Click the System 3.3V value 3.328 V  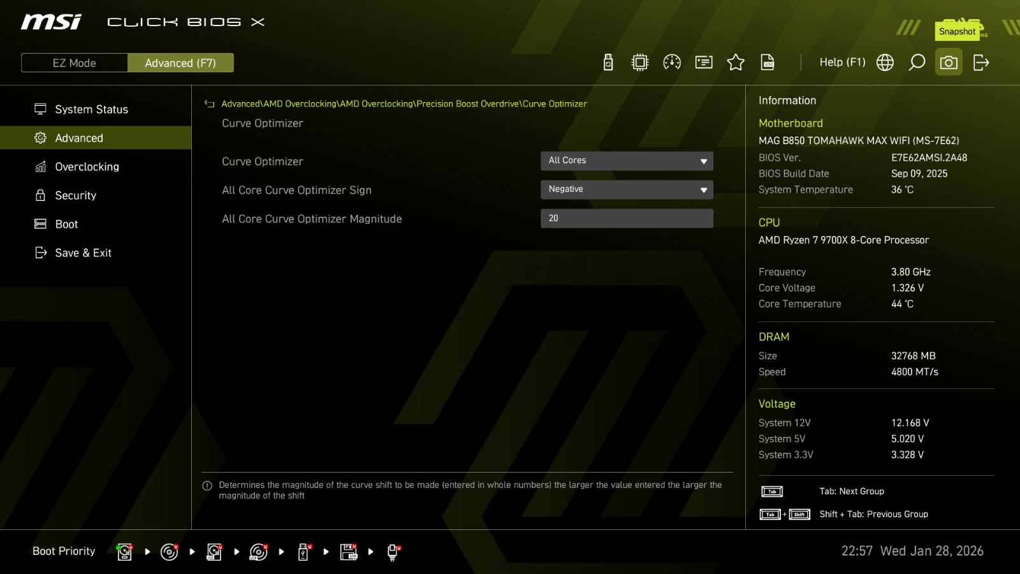[x=907, y=455]
